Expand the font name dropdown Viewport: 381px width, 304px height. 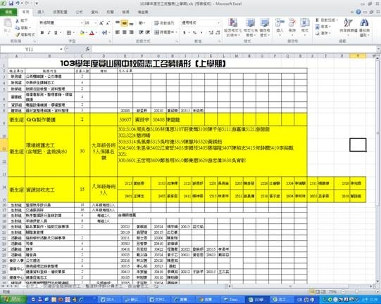pos(82,23)
